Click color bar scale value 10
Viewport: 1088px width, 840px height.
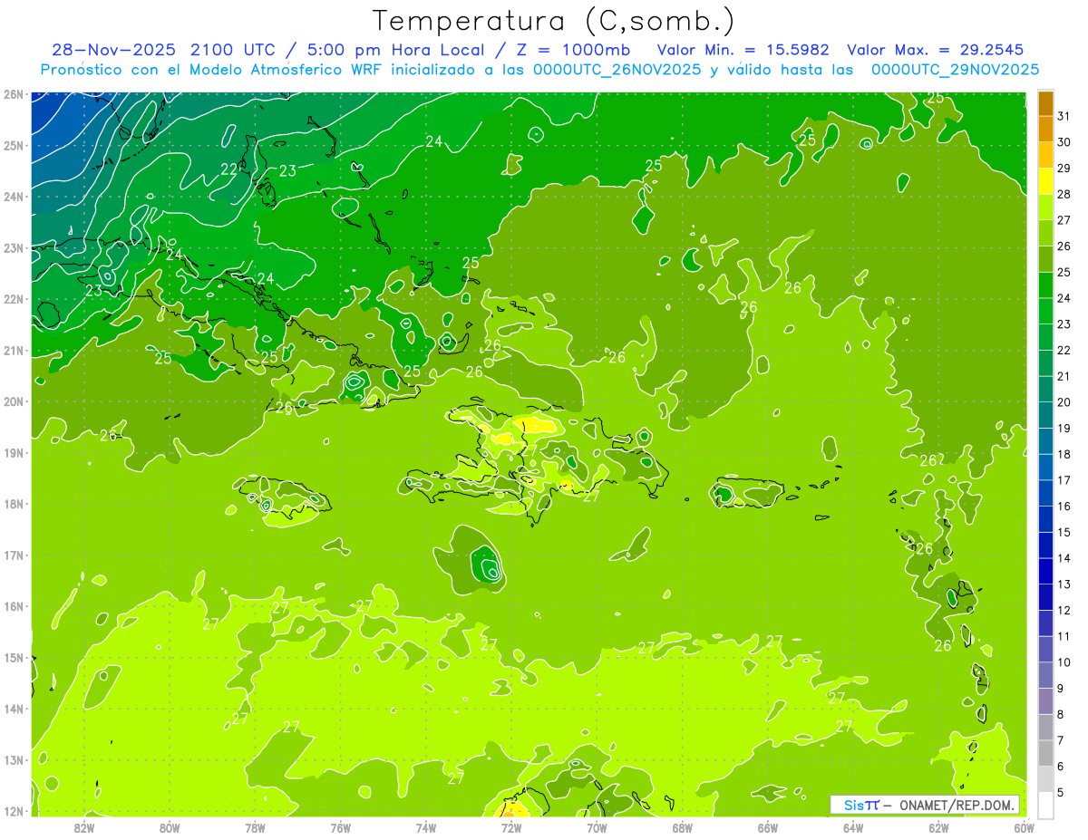(1064, 662)
